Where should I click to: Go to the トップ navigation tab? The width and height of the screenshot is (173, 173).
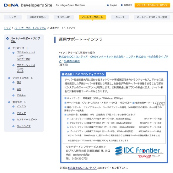click(13, 17)
